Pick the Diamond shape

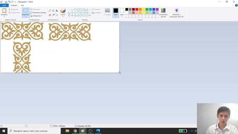pos(72,13)
